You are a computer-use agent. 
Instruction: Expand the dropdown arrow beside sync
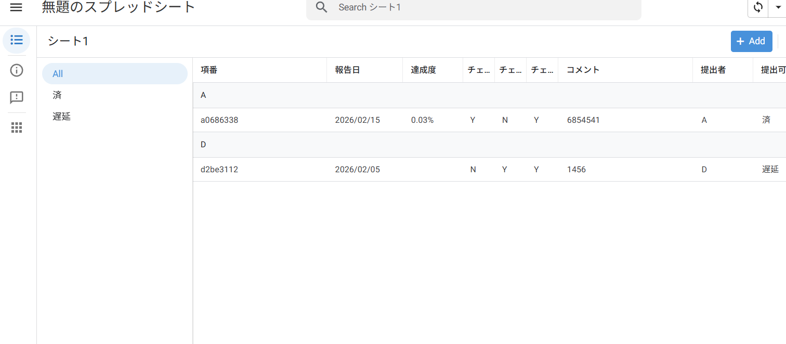coord(778,7)
